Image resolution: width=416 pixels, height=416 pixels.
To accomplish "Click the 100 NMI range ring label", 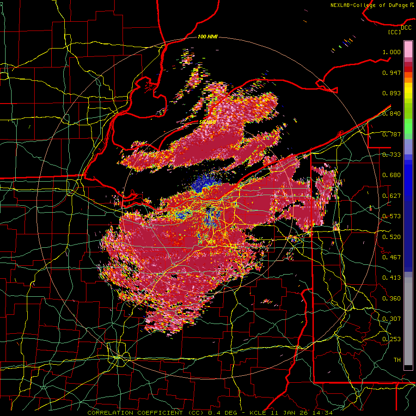I will pyautogui.click(x=208, y=37).
